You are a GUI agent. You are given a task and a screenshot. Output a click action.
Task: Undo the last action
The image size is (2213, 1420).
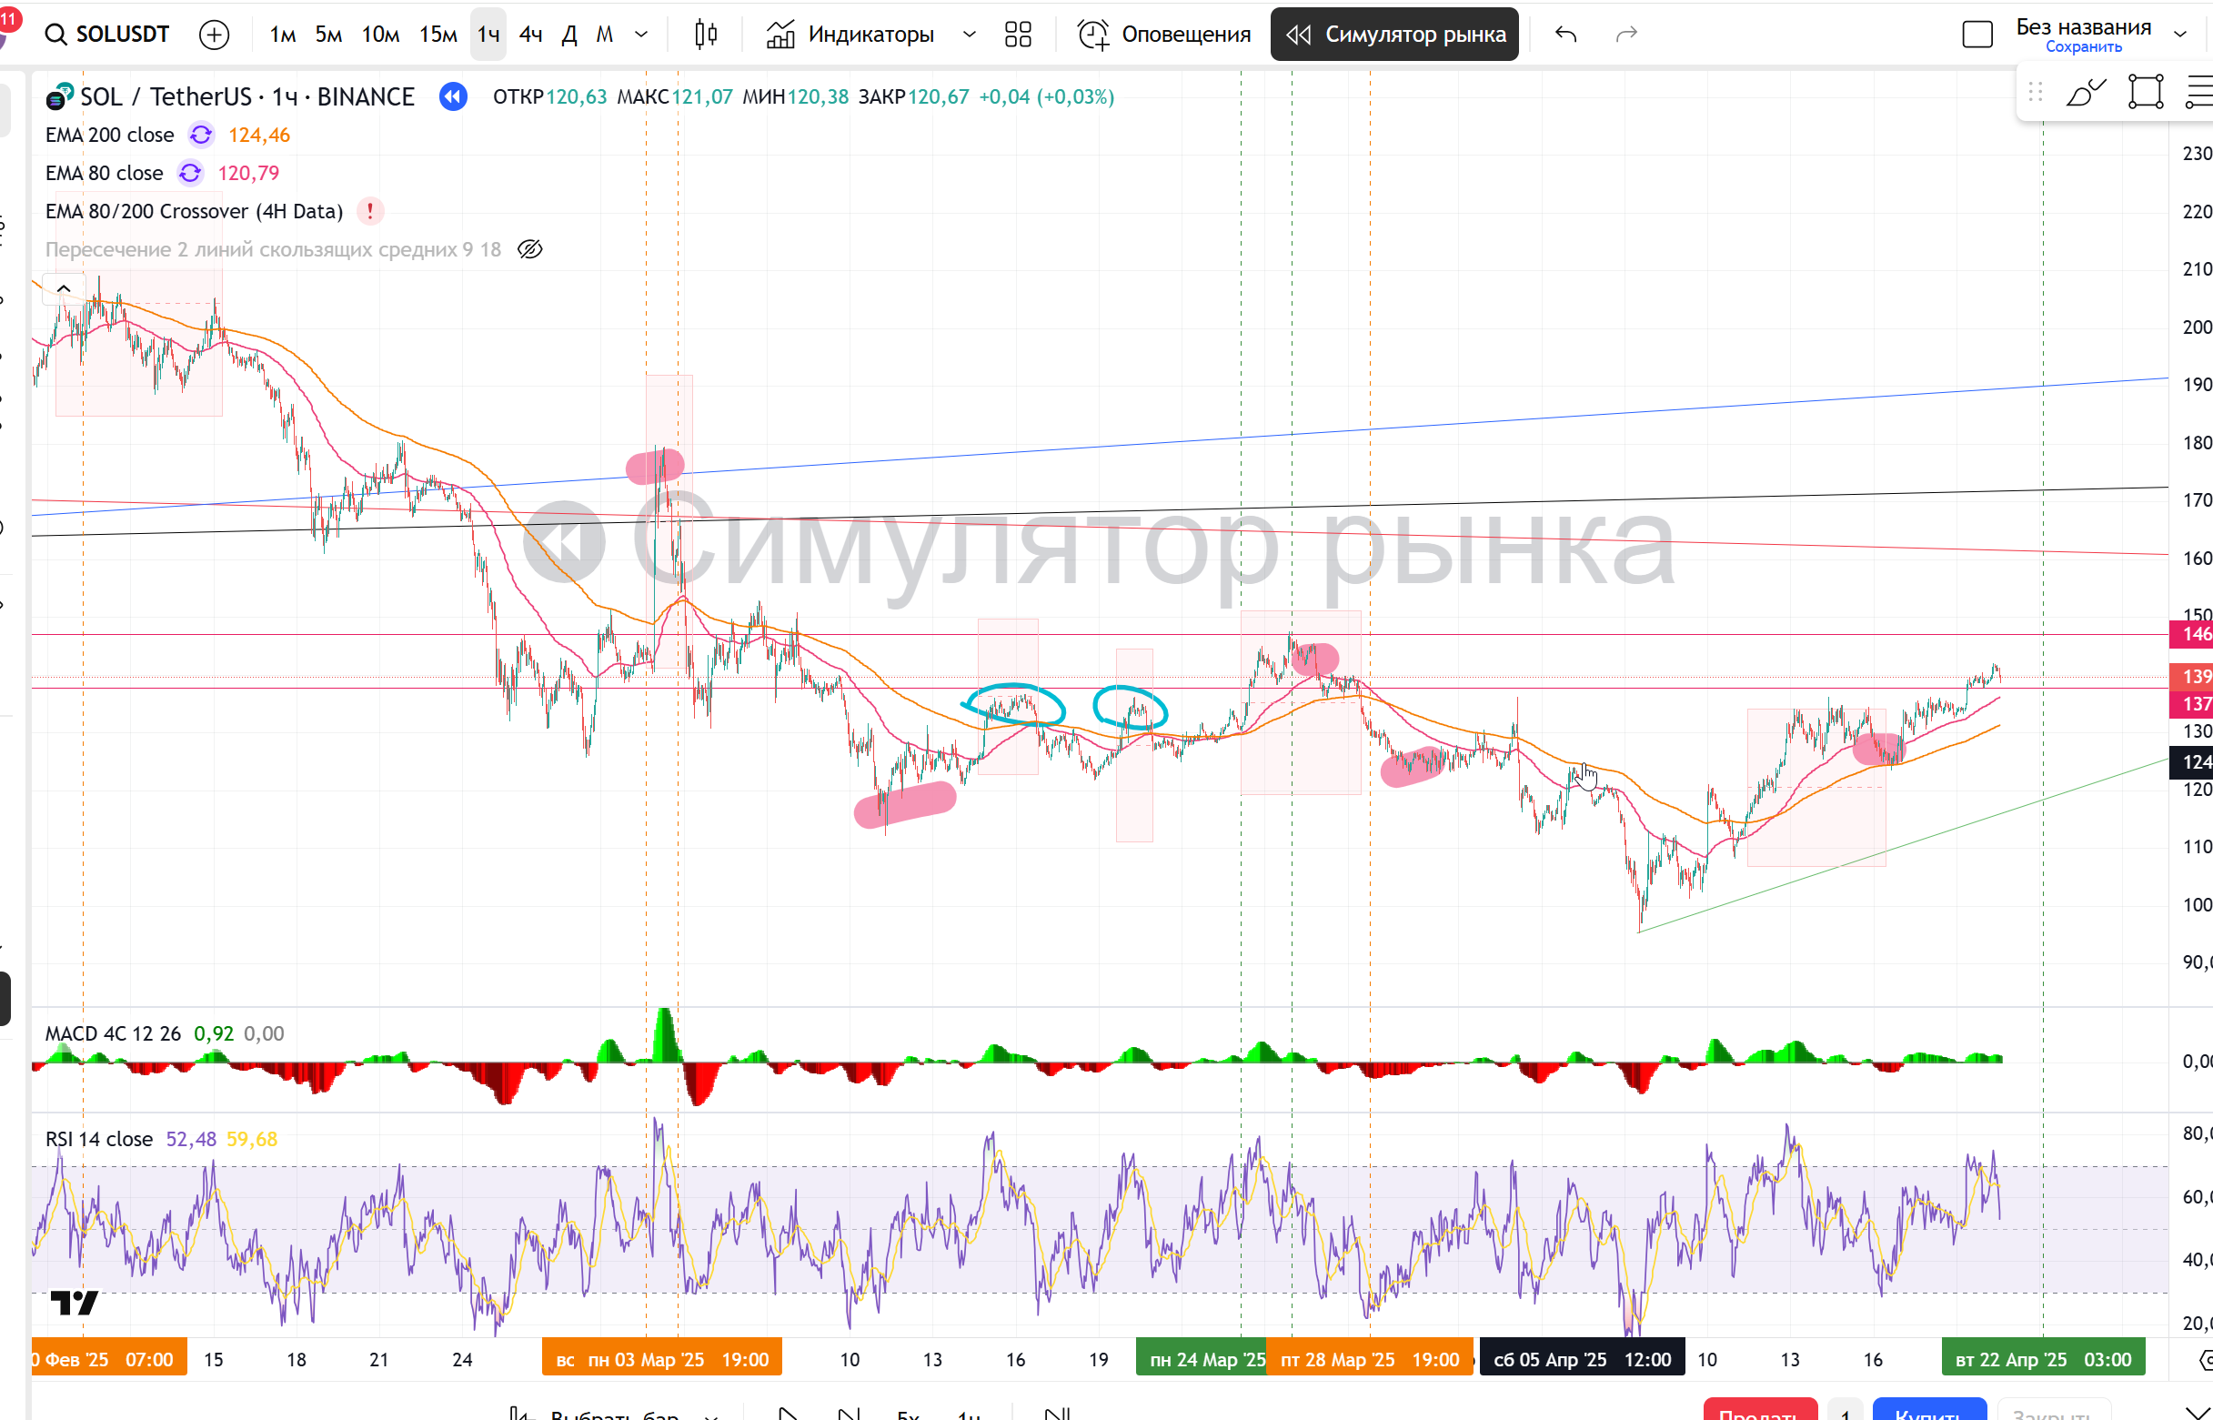coord(1566,35)
